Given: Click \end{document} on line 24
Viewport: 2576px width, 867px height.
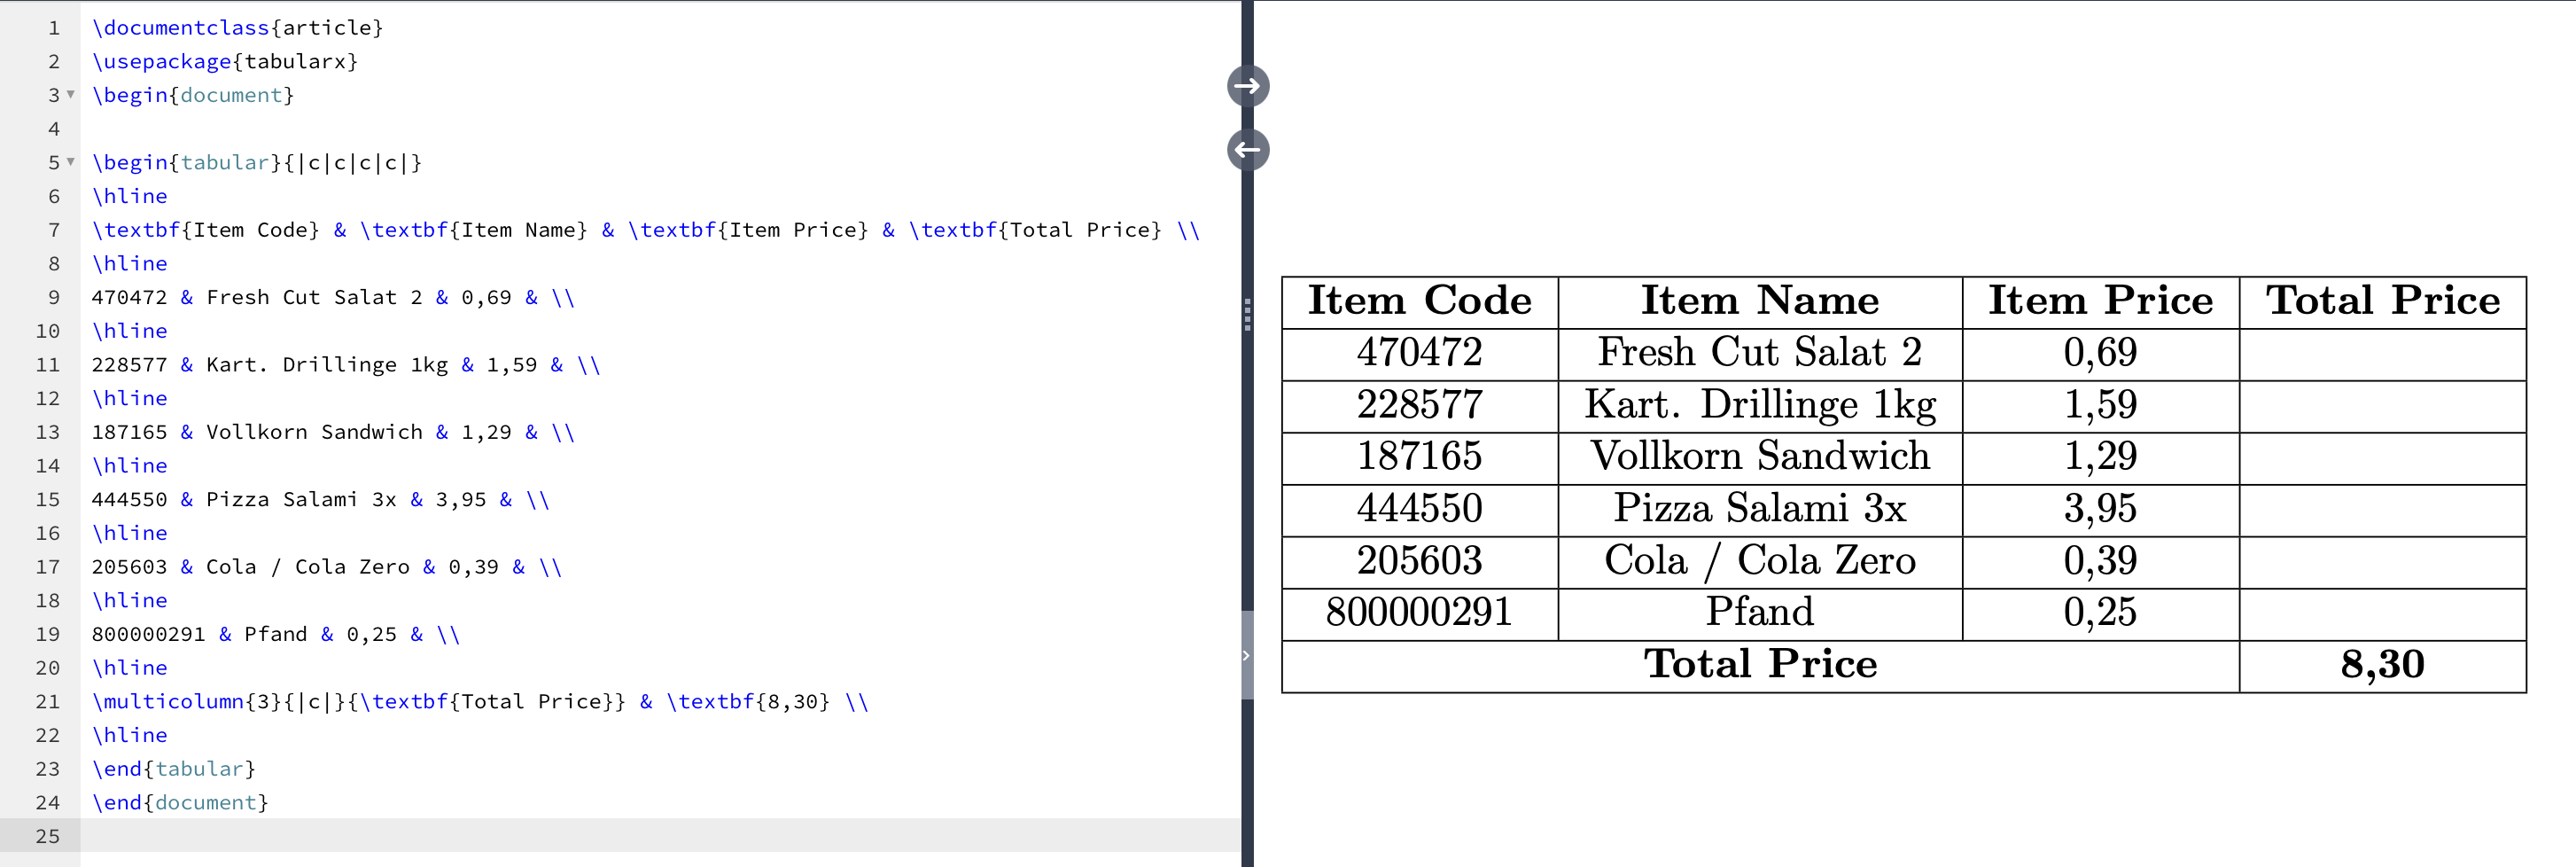Looking at the screenshot, I should (180, 803).
